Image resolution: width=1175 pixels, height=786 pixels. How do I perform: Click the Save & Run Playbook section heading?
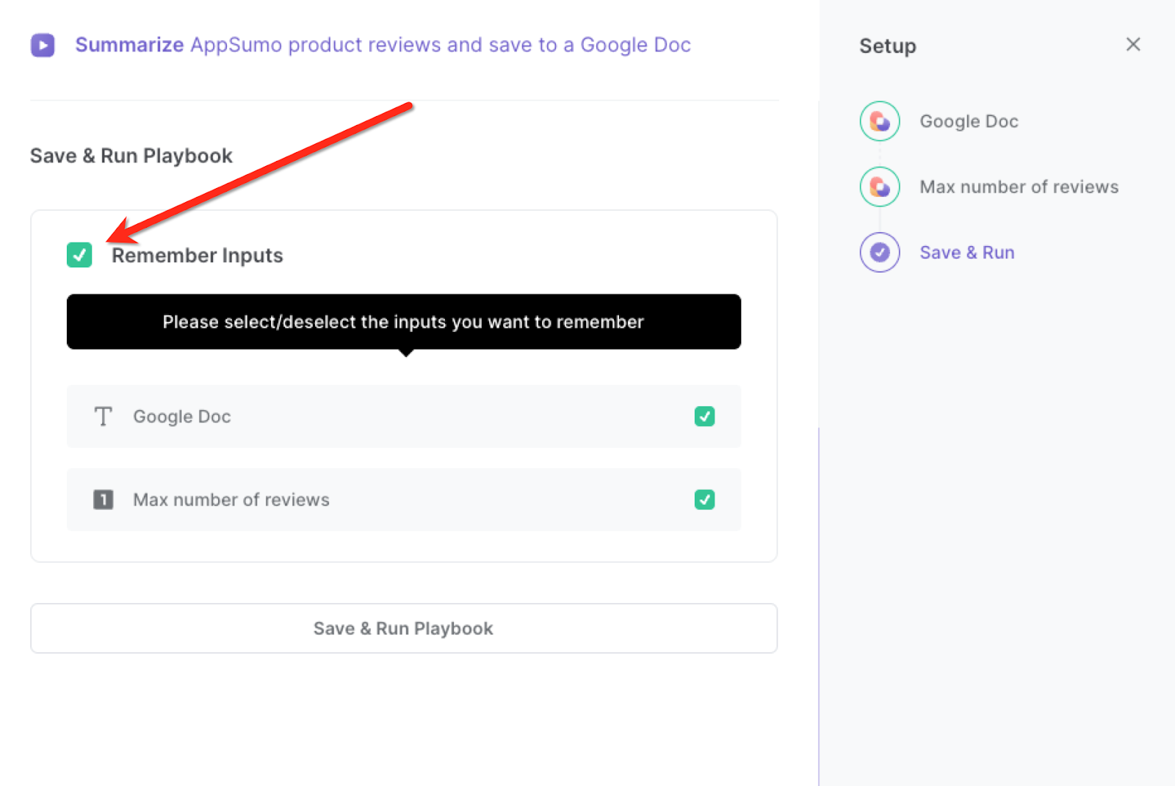(x=131, y=156)
